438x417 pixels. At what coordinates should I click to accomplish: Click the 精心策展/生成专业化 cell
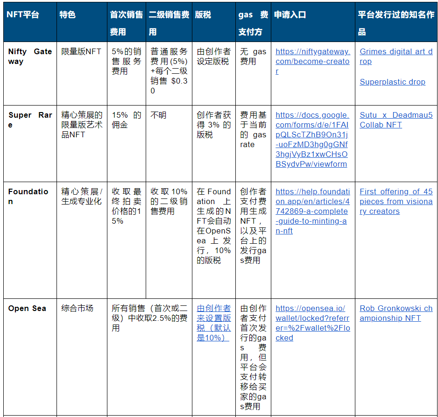point(82,240)
